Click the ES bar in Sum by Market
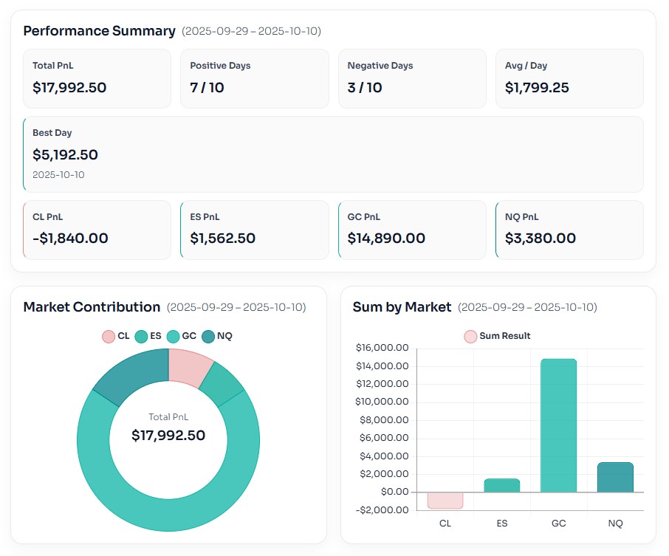The height and width of the screenshot is (556, 669). coord(502,485)
